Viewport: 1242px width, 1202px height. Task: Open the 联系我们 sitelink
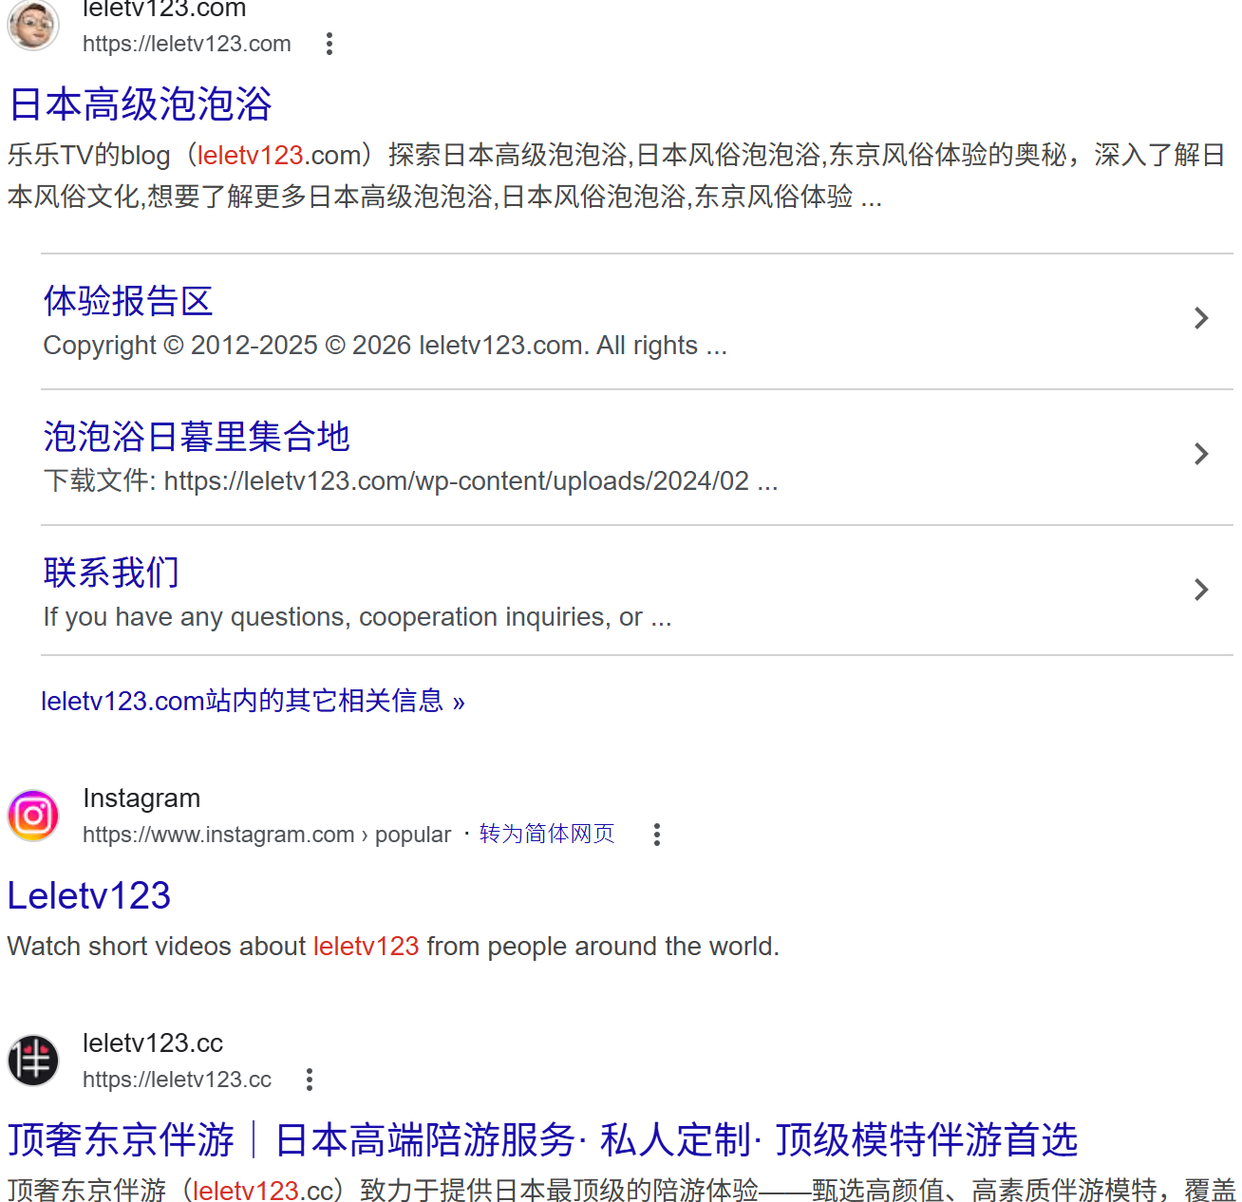tap(111, 573)
